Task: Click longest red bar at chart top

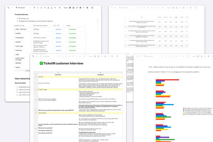Action: [x=167, y=80]
